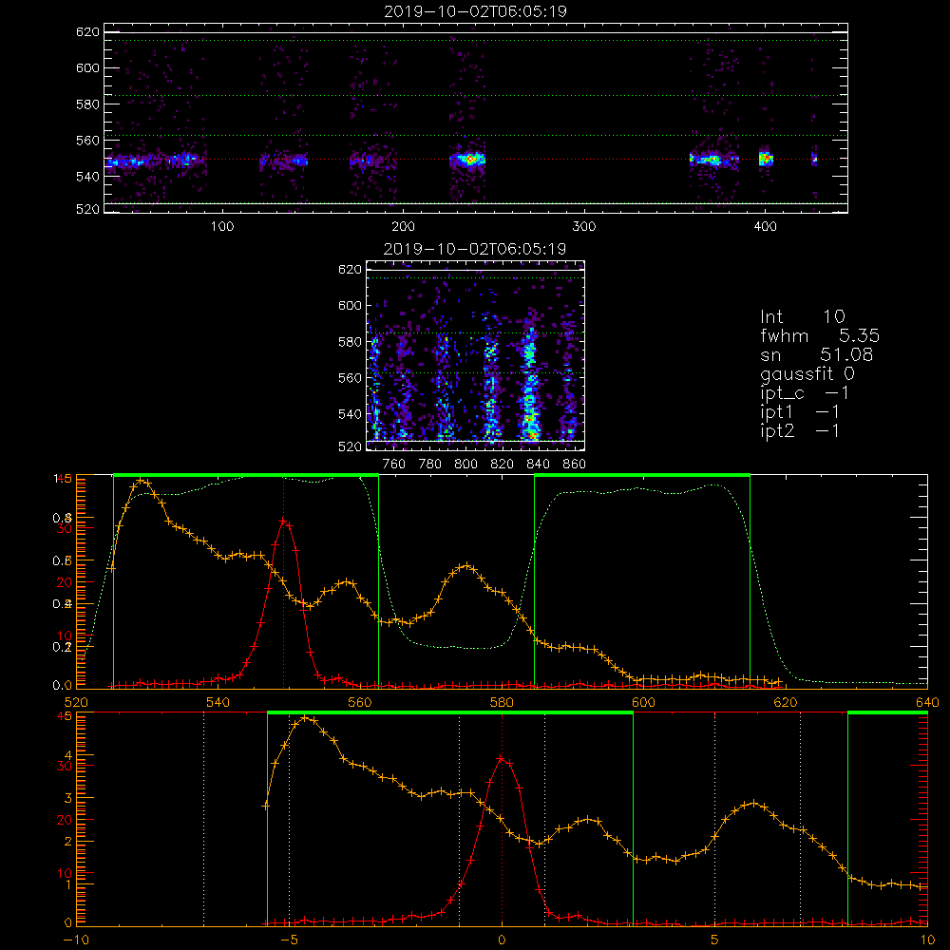Click the middle spectrogram title 2019-10-02T06:05:19

click(475, 249)
